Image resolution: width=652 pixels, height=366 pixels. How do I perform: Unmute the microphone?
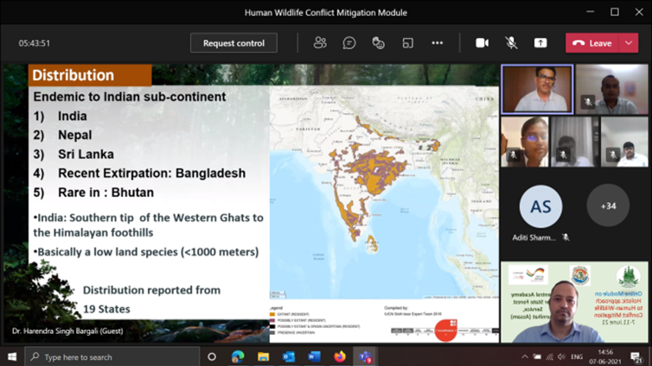tap(511, 43)
